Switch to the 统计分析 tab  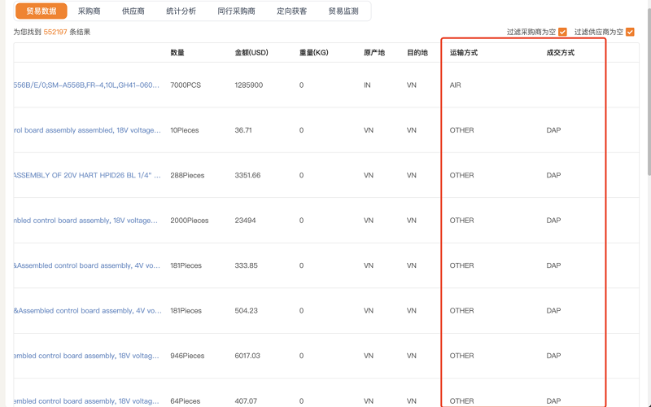coord(181,11)
